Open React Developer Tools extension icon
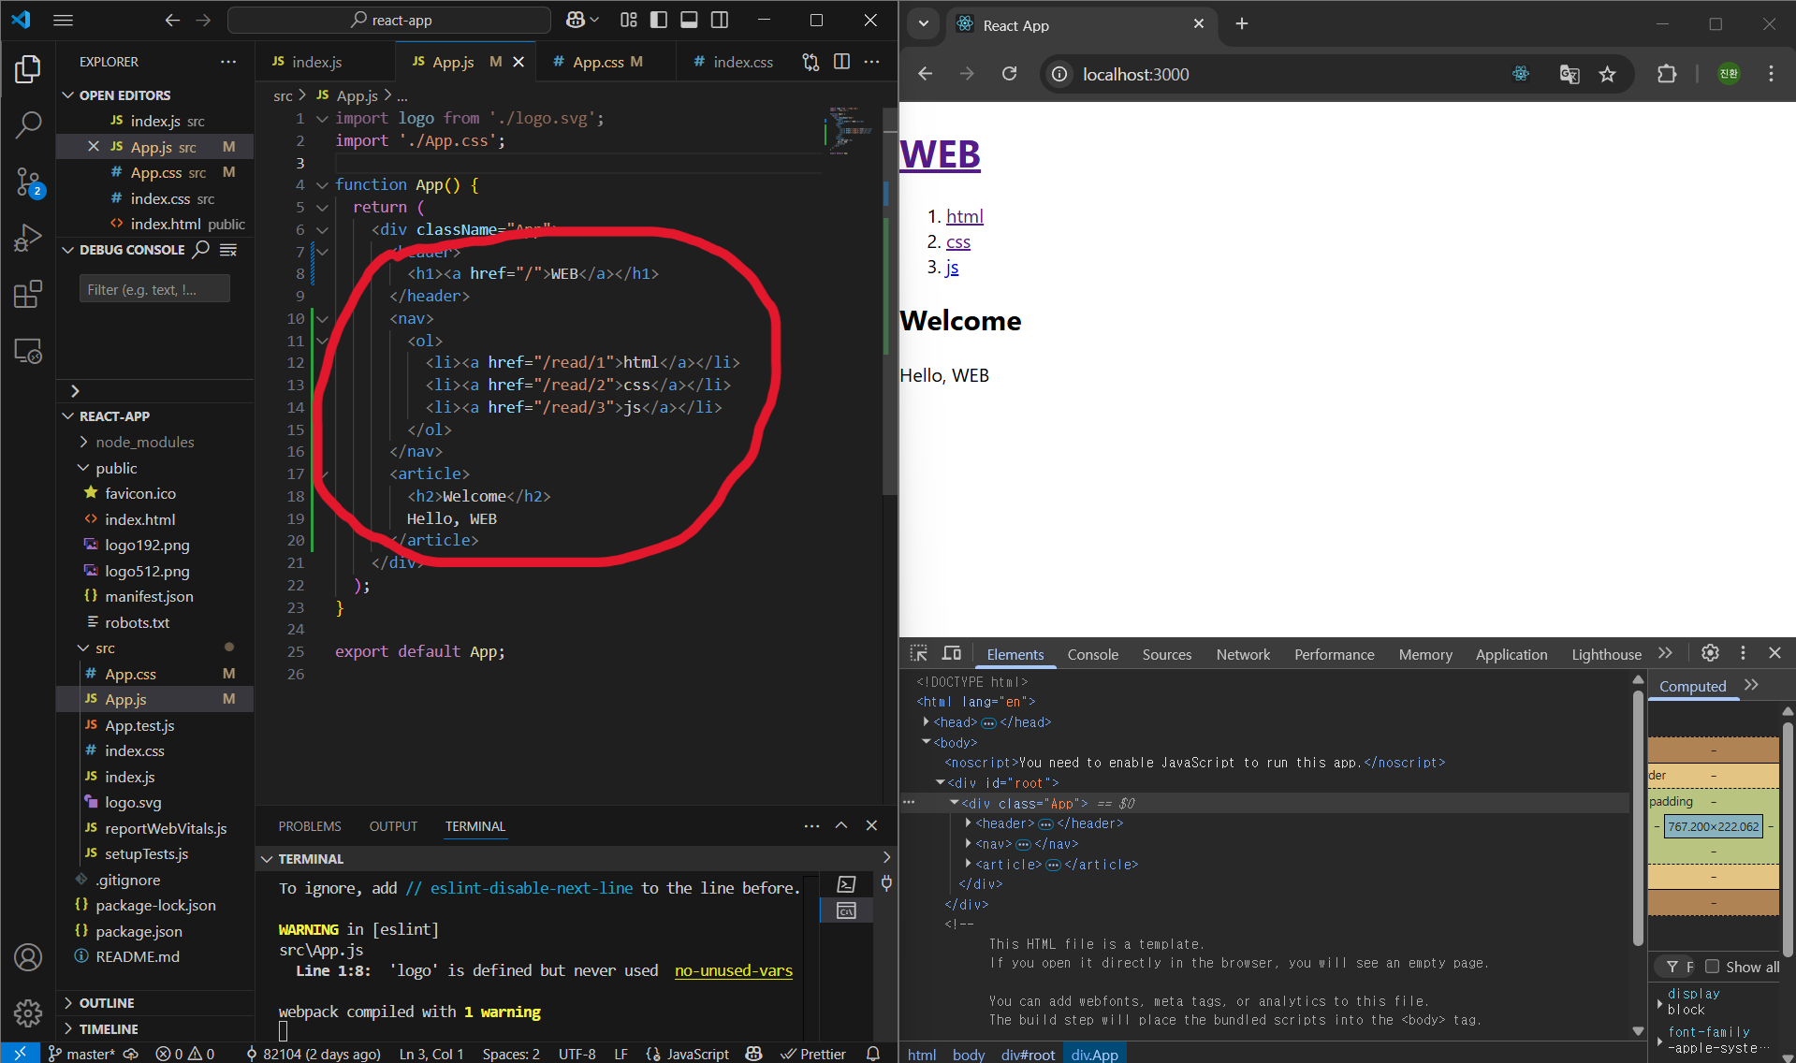Viewport: 1796px width, 1063px height. [1521, 74]
